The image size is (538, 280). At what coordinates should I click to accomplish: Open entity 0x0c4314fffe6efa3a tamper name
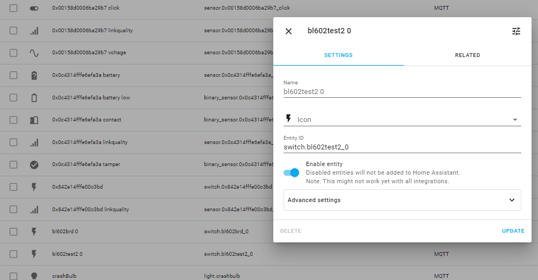coord(86,164)
